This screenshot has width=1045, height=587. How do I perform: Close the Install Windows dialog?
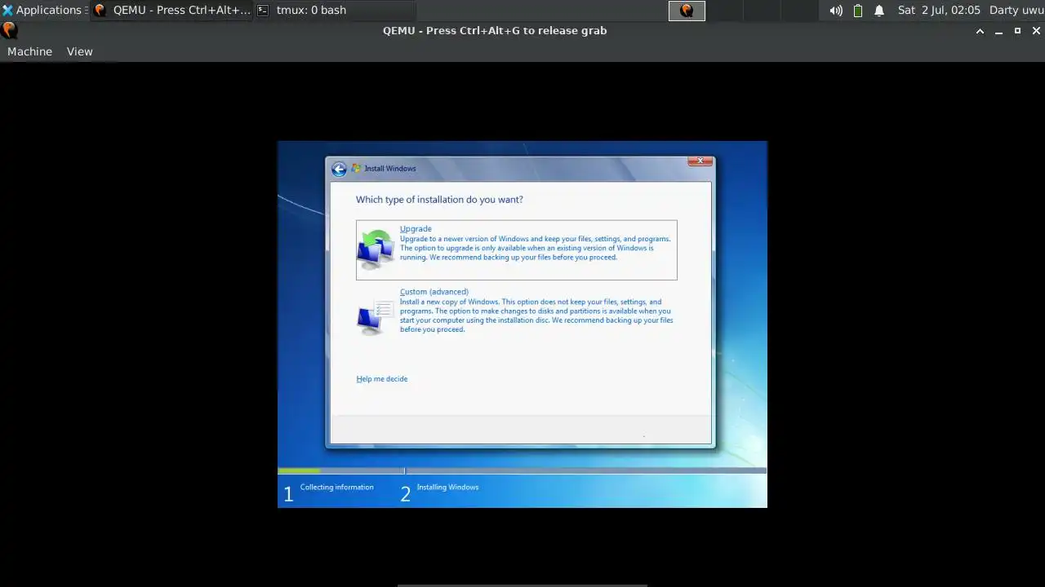[x=700, y=161]
